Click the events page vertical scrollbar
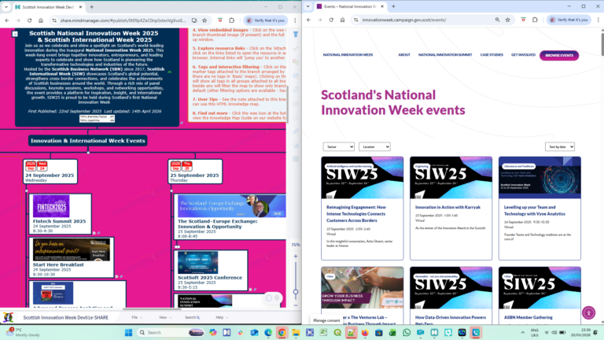The width and height of the screenshot is (604, 340). pos(602,44)
